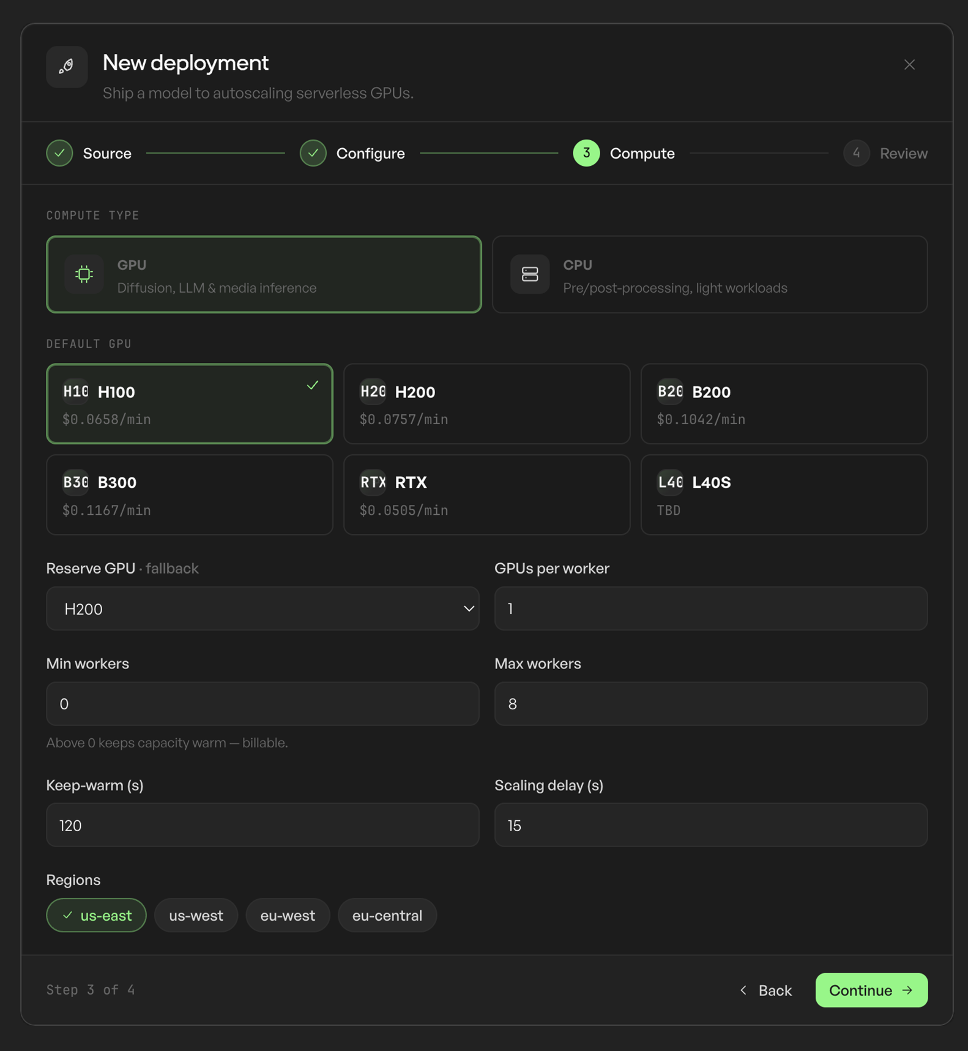
Task: Go back to the previous step
Action: coord(766,990)
